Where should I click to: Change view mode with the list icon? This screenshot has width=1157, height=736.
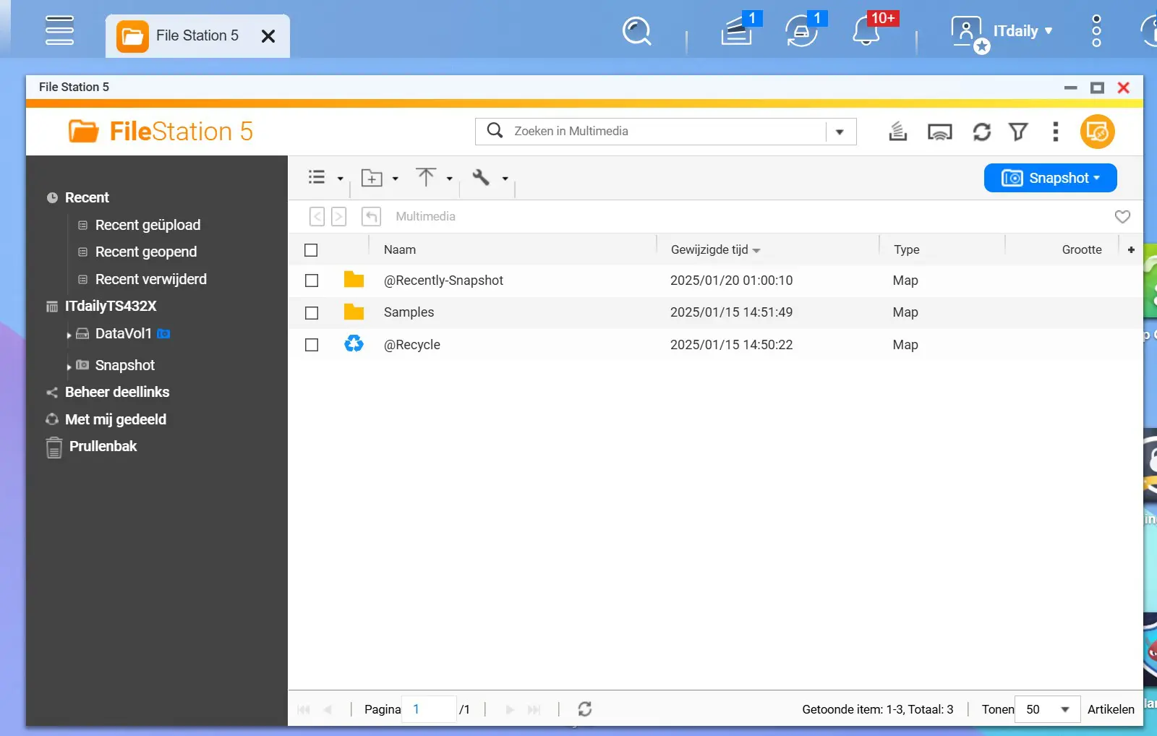[x=317, y=177]
